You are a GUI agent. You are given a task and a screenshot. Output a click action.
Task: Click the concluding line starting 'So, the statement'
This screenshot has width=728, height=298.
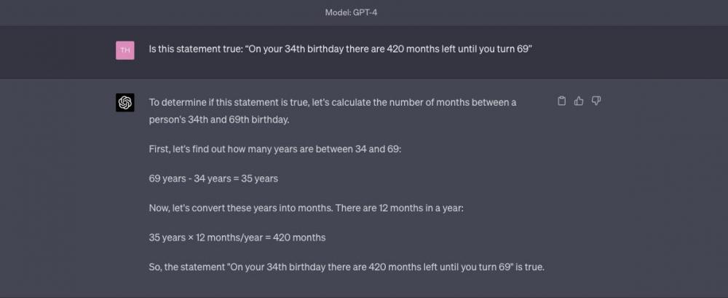[347, 267]
